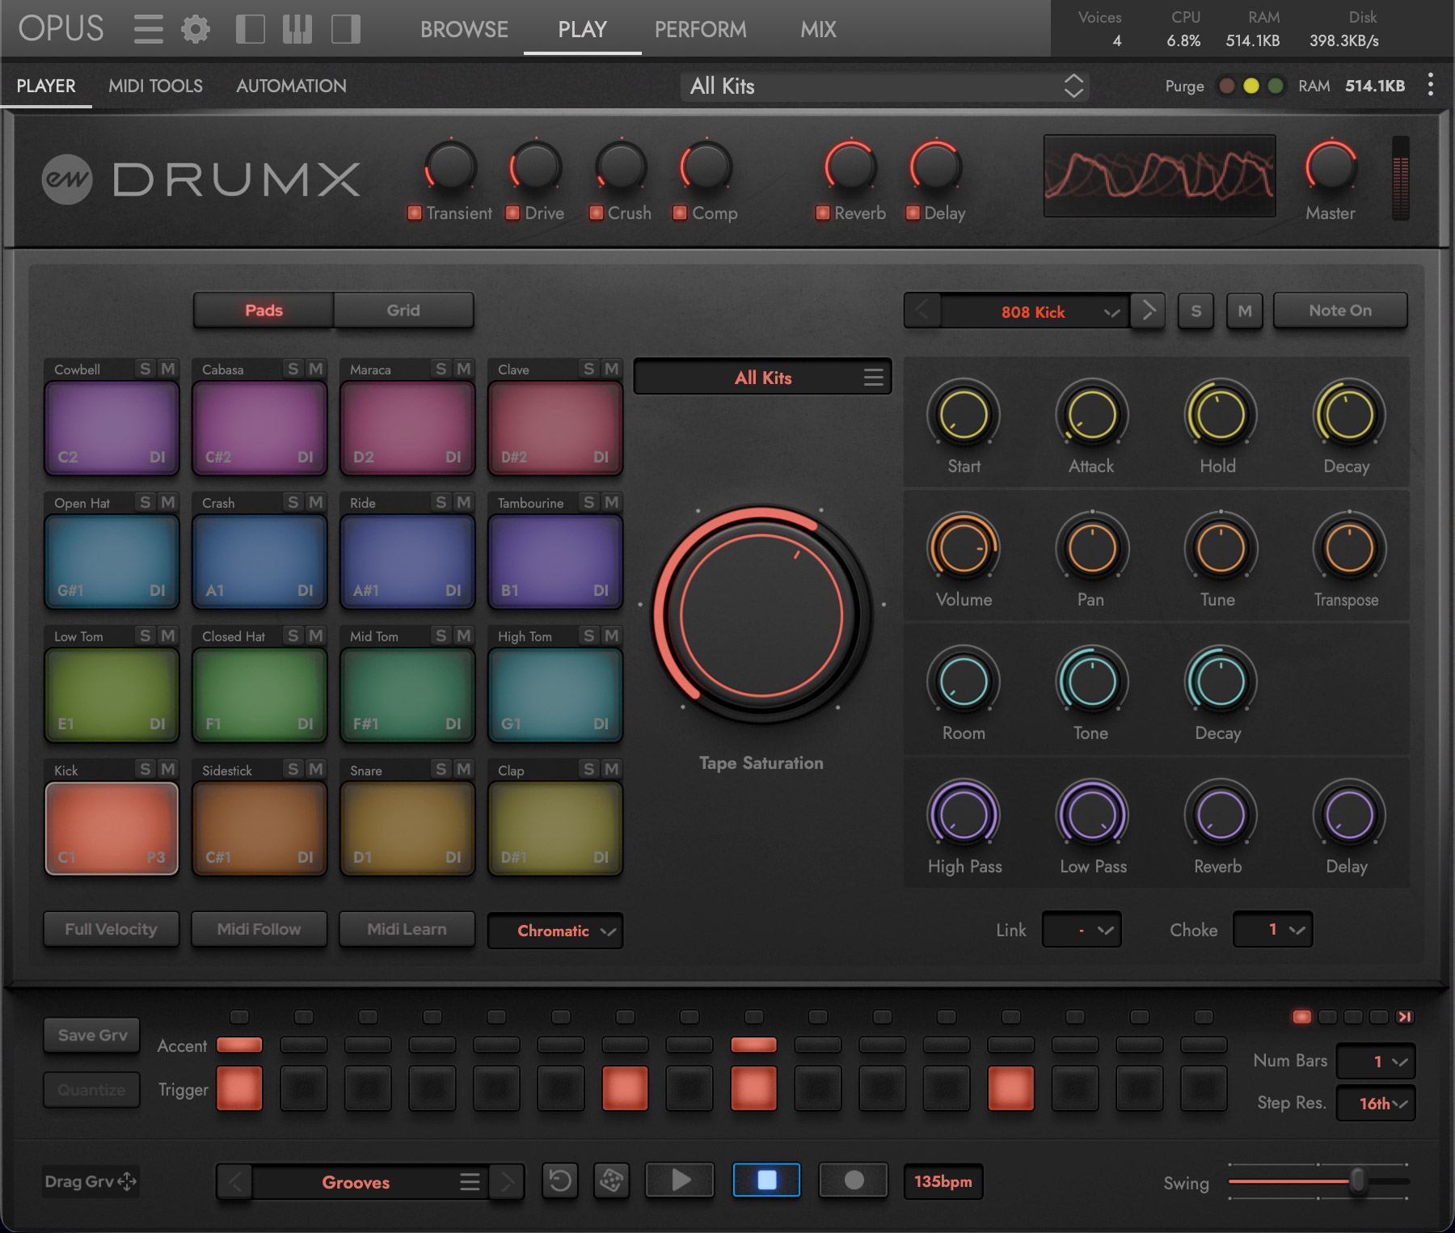The image size is (1455, 1233).
Task: Open the Step Res. 16th dropdown
Action: (1376, 1103)
